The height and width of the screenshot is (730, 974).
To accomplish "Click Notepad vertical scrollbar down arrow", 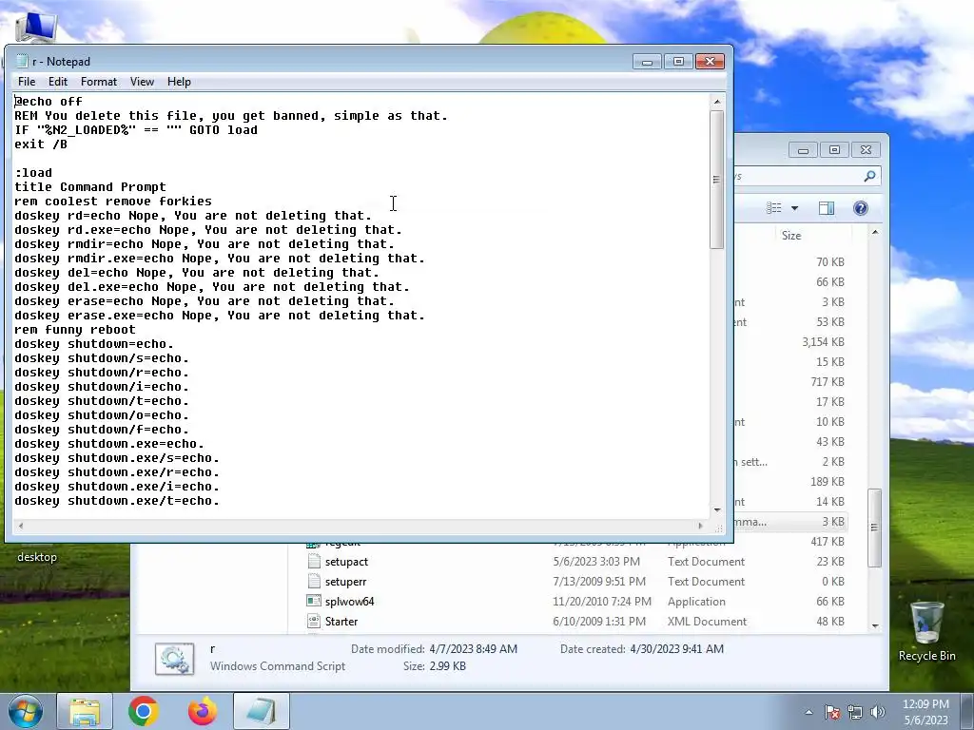I will (x=717, y=510).
